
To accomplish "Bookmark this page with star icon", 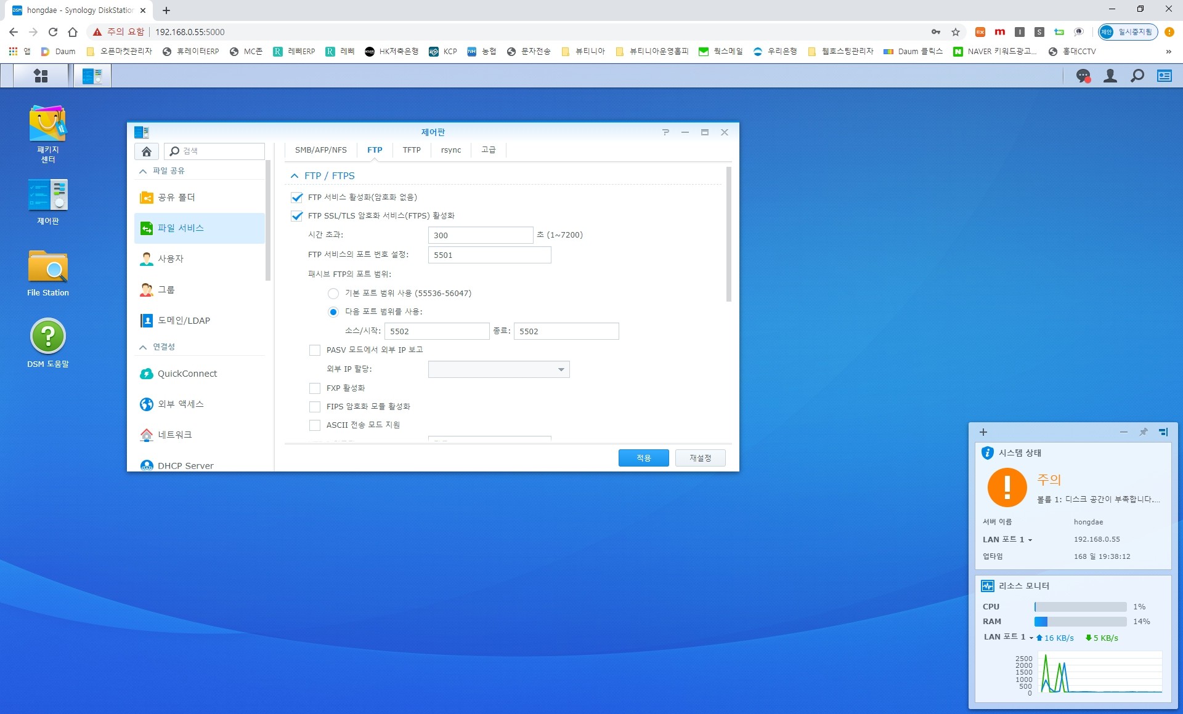I will coord(956,32).
